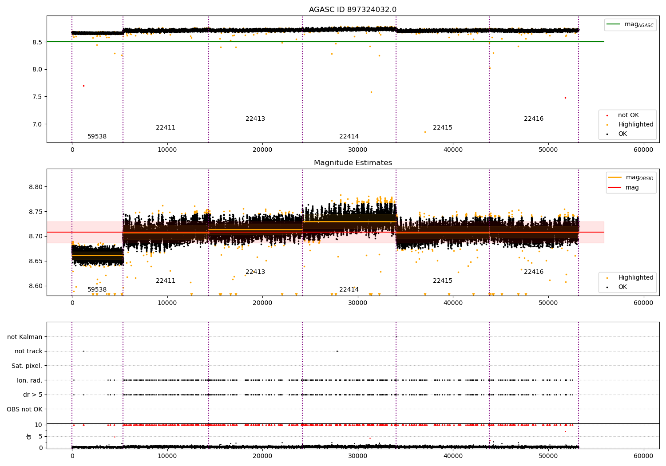The image size is (666, 466).
Task: Click y-axis tick 7.5 in top panel
Action: click(x=37, y=97)
